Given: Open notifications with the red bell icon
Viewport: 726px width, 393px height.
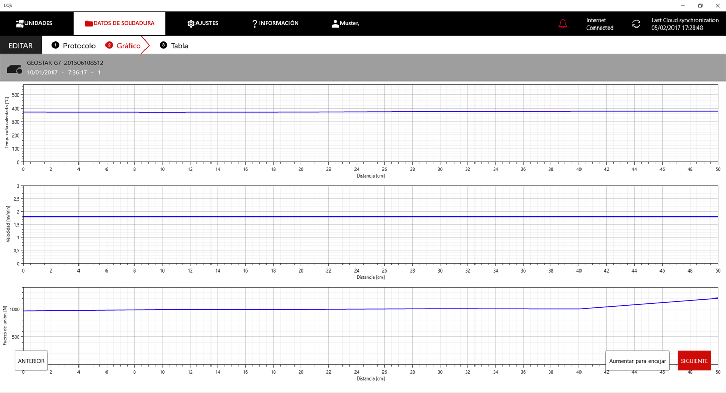Looking at the screenshot, I should [x=563, y=24].
